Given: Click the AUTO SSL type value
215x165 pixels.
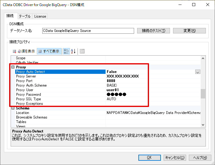Looking at the screenshot, I should coord(111,99).
